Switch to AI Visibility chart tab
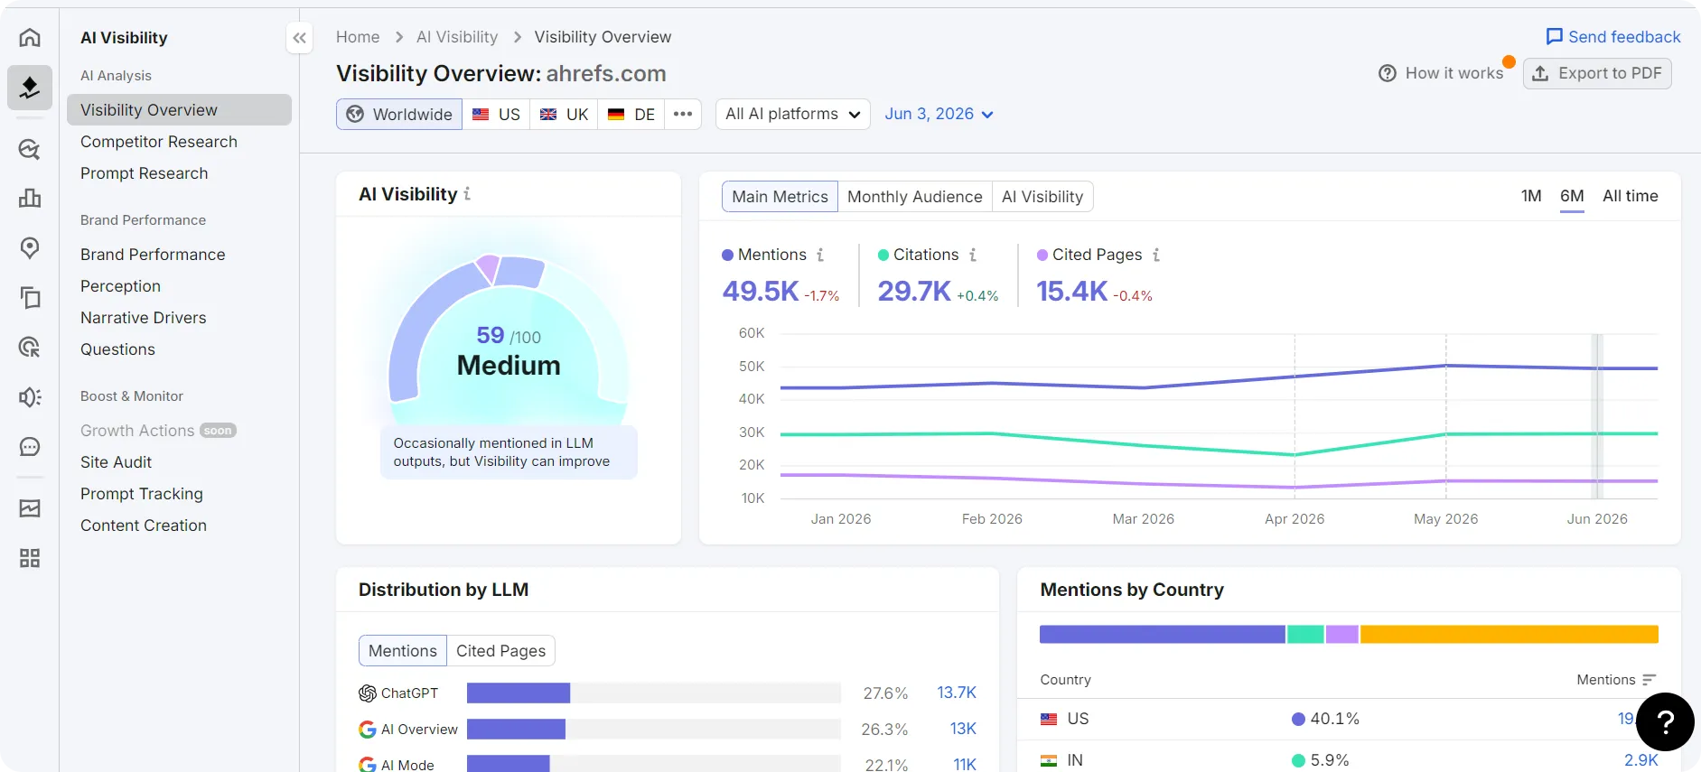Viewport: 1701px width, 772px height. [1042, 197]
